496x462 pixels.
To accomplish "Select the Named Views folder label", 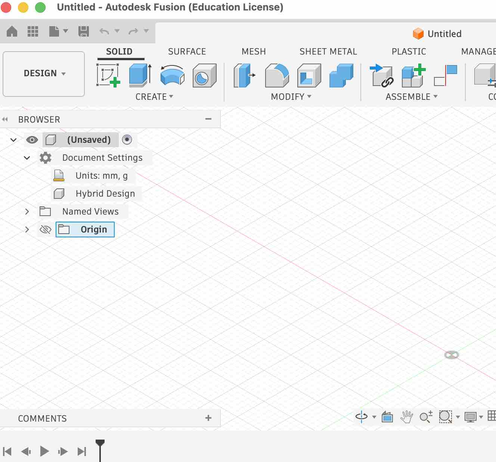I will tap(90, 212).
